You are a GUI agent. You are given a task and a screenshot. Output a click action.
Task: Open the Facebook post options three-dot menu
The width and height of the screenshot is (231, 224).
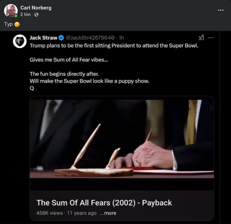(x=221, y=10)
